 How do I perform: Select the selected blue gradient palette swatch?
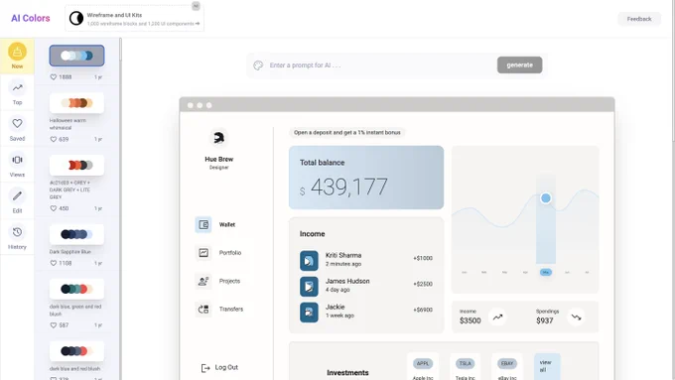(76, 56)
